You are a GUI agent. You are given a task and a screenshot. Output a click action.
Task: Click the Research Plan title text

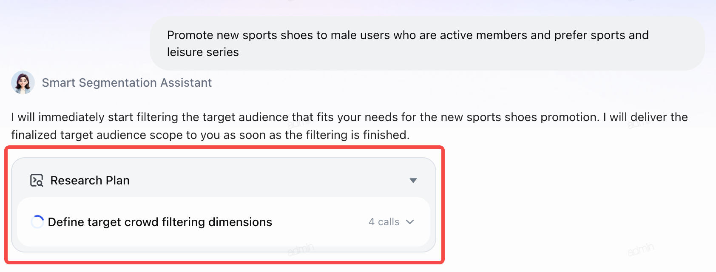coord(90,180)
